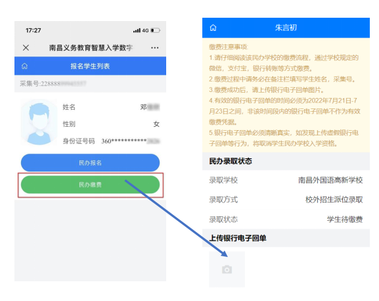Viewport: 379px width, 301px height.
Task: Tap the 朱言初 header title
Action: click(x=286, y=28)
